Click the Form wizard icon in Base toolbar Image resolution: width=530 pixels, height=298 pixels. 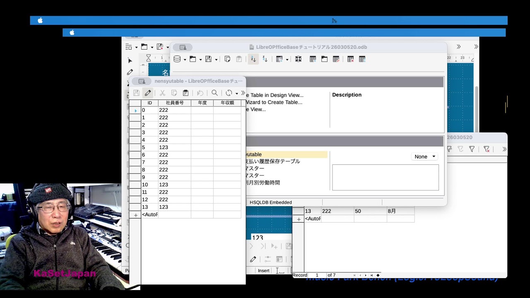tap(279, 59)
